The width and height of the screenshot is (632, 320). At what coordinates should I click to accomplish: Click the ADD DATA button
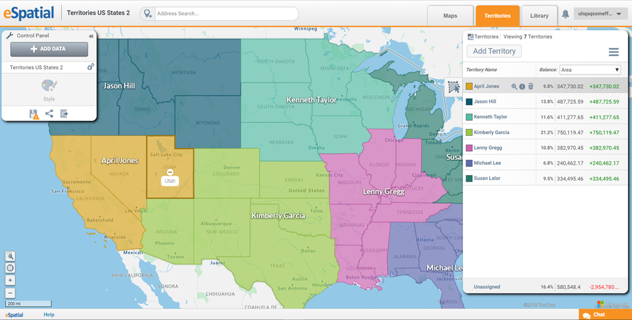click(x=49, y=49)
